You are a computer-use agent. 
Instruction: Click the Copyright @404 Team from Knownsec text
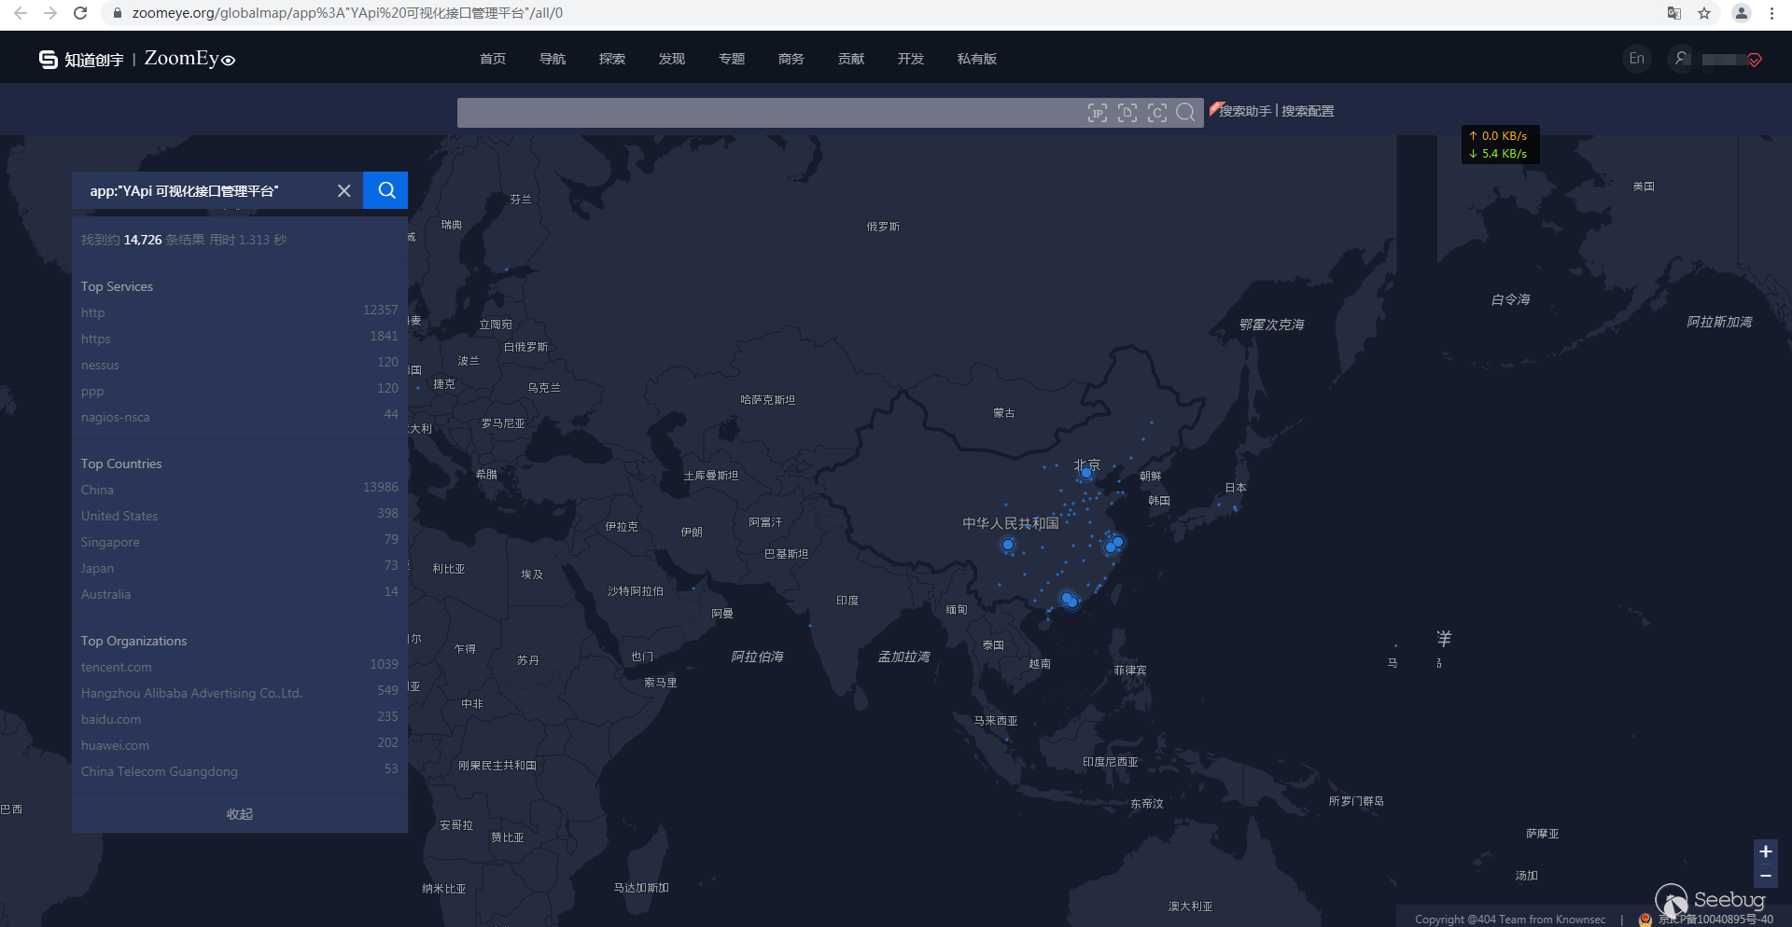point(1510,920)
